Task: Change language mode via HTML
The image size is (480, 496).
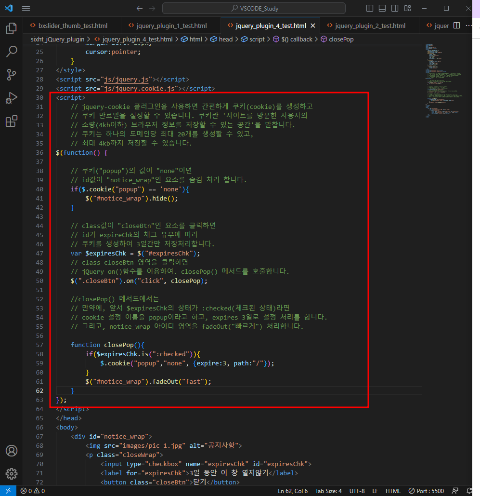Action: click(393, 491)
